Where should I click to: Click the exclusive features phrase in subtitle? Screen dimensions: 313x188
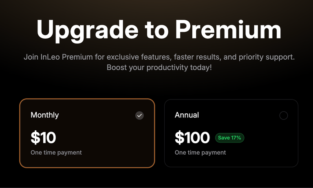pyautogui.click(x=139, y=57)
